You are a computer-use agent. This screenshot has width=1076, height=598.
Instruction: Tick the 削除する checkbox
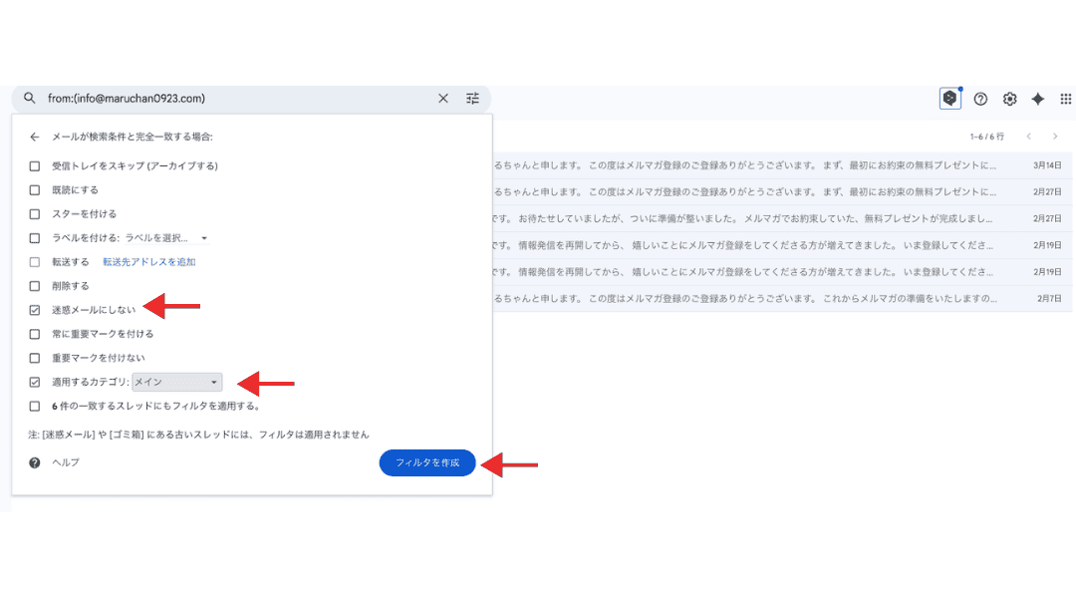pos(35,286)
